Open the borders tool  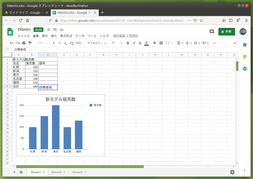point(161,43)
